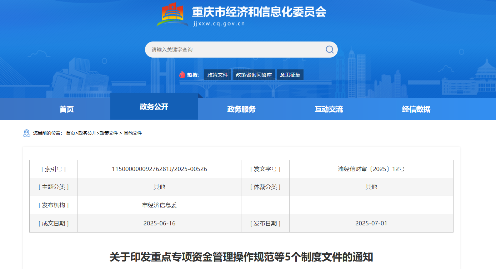Click the 重庆市经济和信息化委员会 site title
The image size is (496, 269).
pos(259,12)
